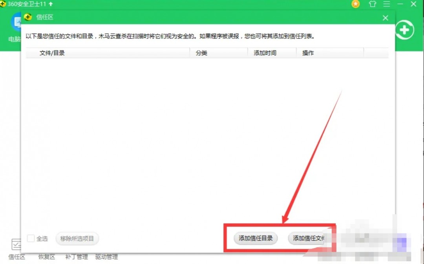
Task: Click the 360 logo in the title bar
Action: click(4, 4)
